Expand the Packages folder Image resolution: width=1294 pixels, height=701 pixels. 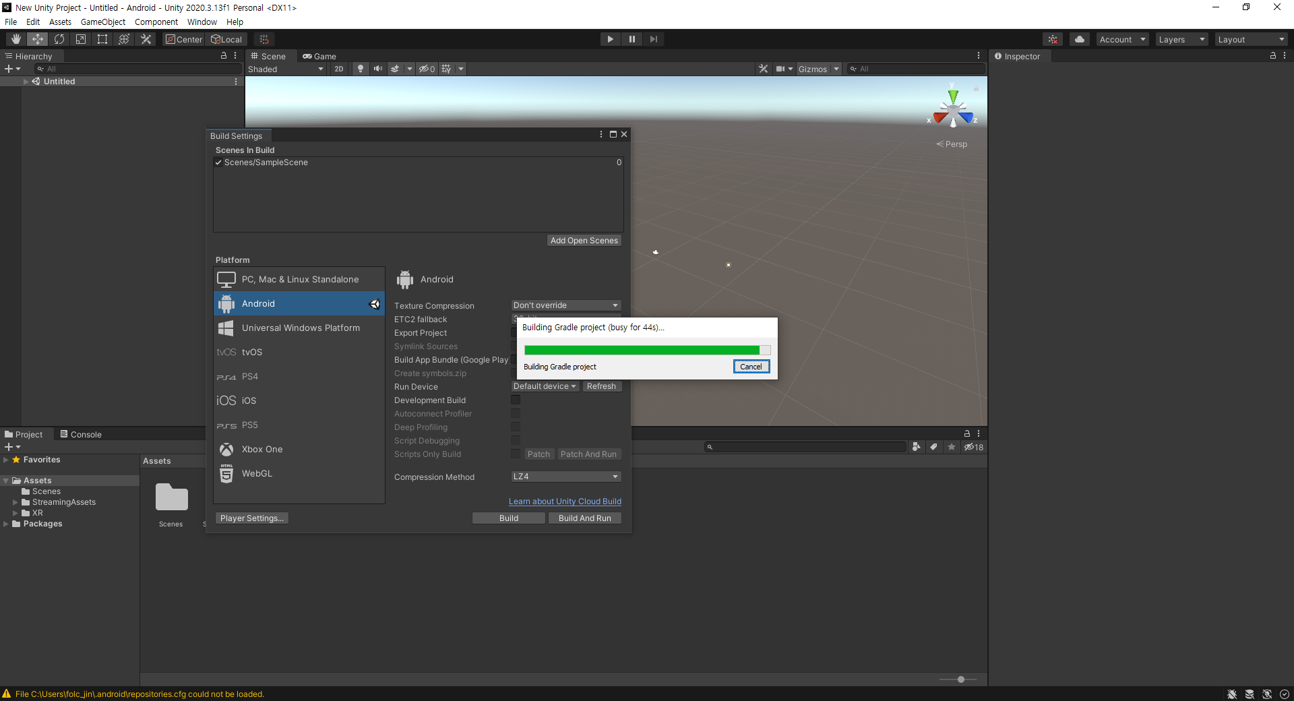[x=6, y=524]
